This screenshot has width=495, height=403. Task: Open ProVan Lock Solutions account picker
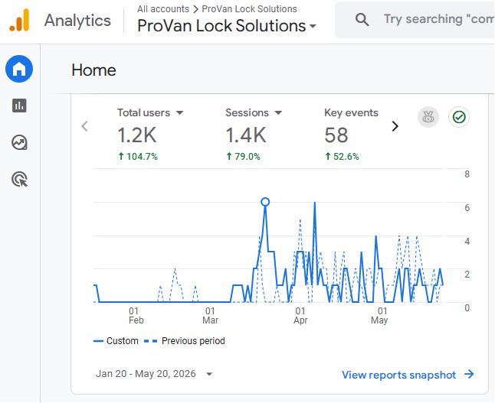tap(226, 26)
